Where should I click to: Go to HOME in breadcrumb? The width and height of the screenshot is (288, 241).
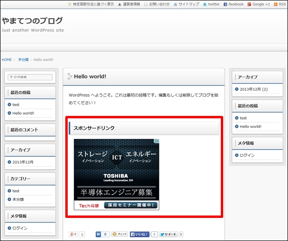(x=7, y=60)
